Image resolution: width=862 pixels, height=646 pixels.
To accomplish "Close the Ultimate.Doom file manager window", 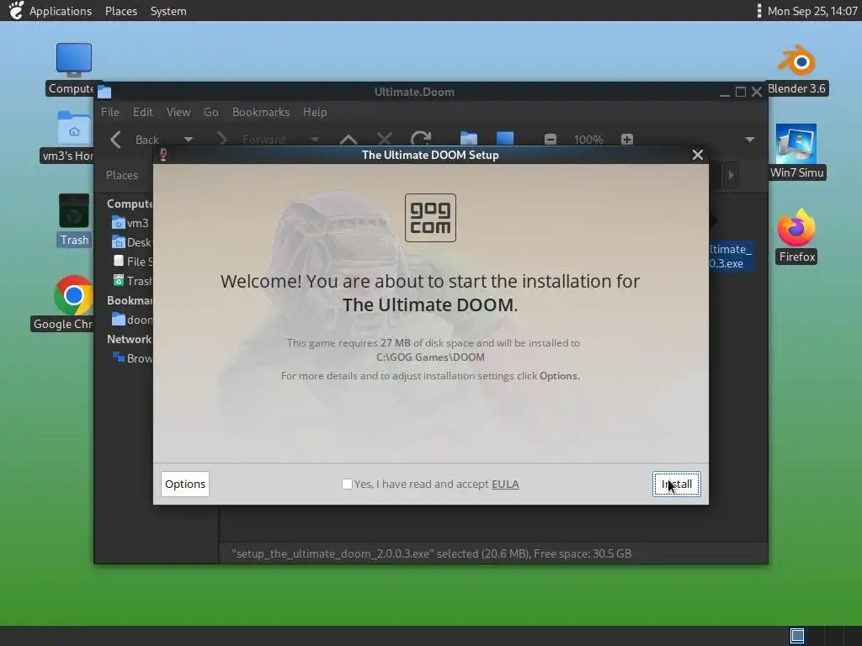I will [757, 93].
